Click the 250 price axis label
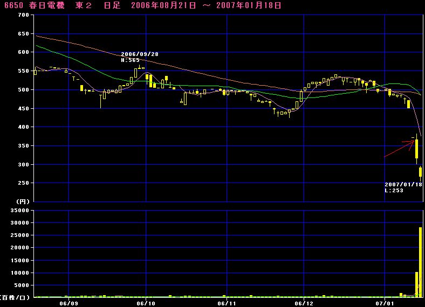Screen dimensions: 425x307 (24, 183)
